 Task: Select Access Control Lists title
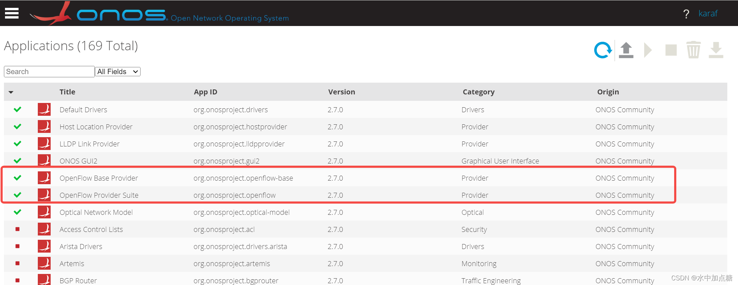pyautogui.click(x=91, y=229)
